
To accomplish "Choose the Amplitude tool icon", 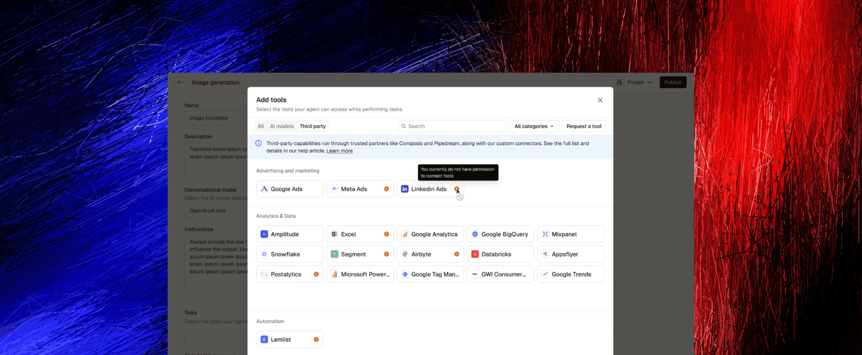I will click(264, 234).
